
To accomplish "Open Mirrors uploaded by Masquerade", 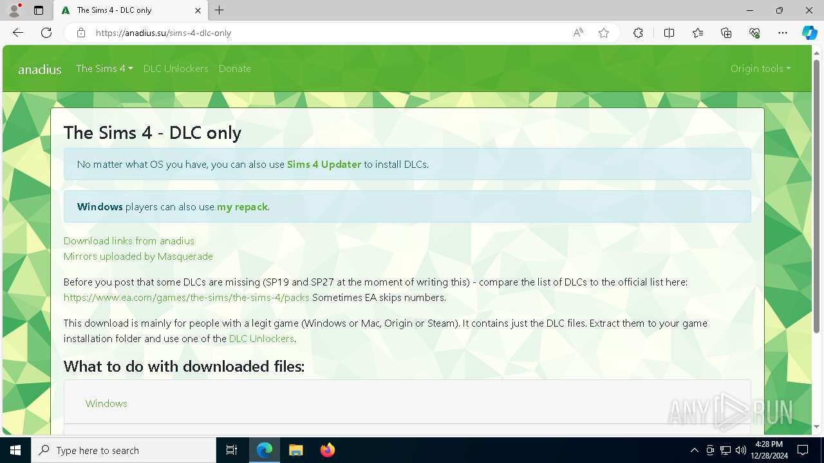I will click(138, 256).
